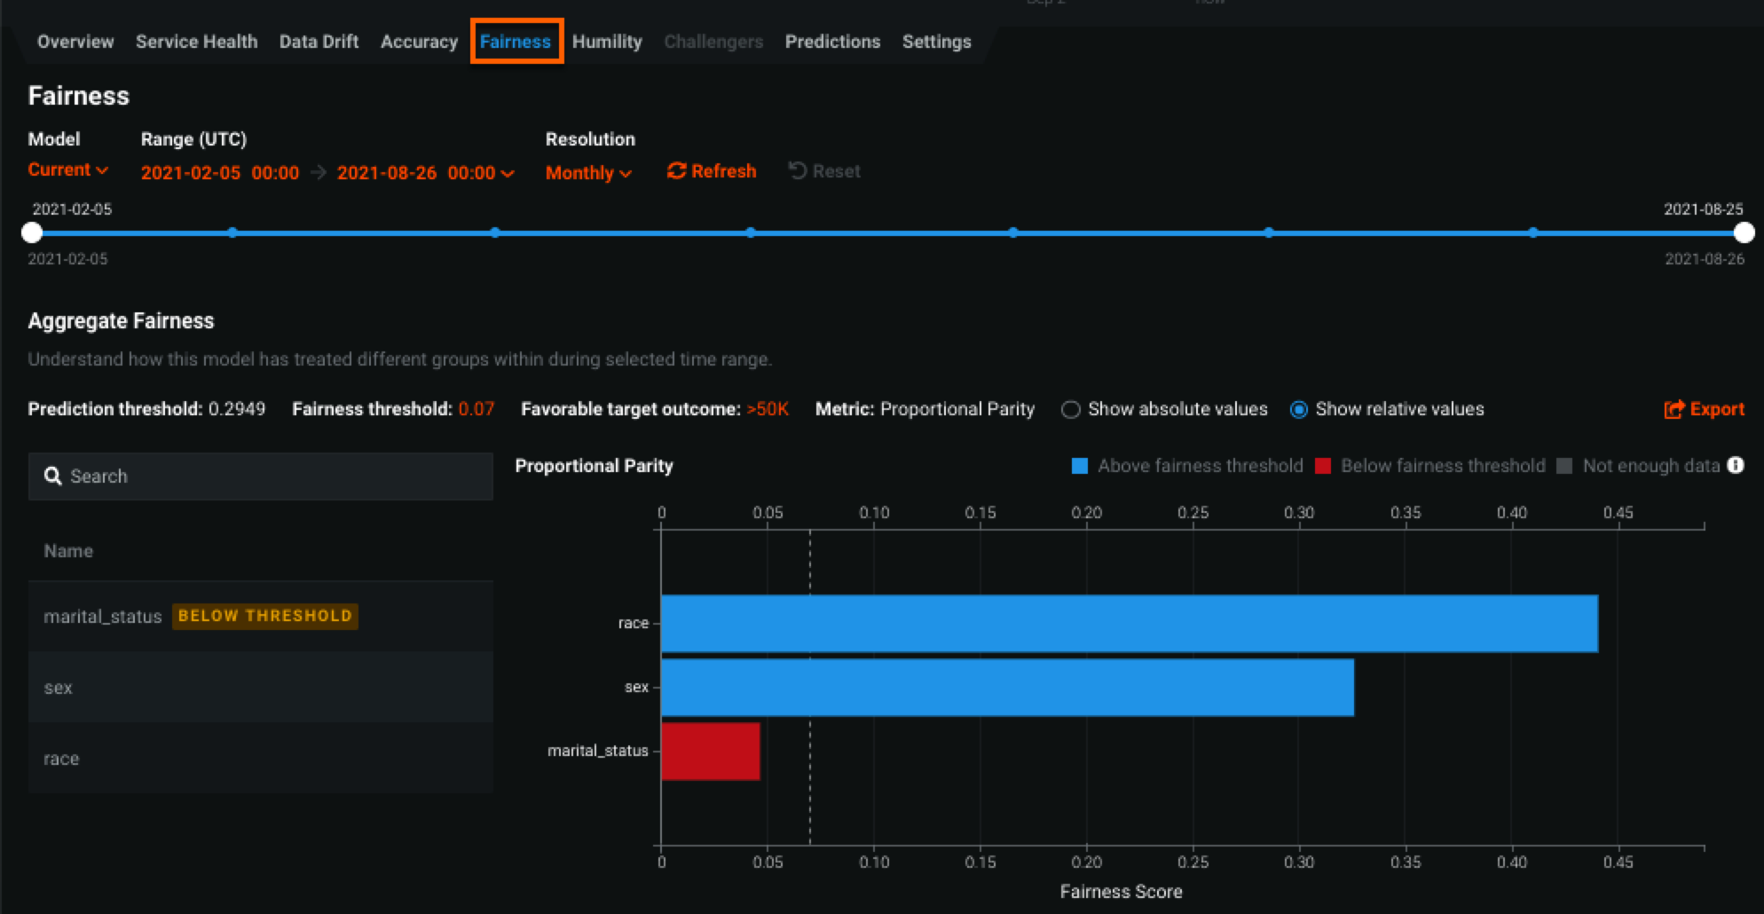Select the Show relative values radio button
Image resolution: width=1764 pixels, height=914 pixels.
click(1299, 410)
